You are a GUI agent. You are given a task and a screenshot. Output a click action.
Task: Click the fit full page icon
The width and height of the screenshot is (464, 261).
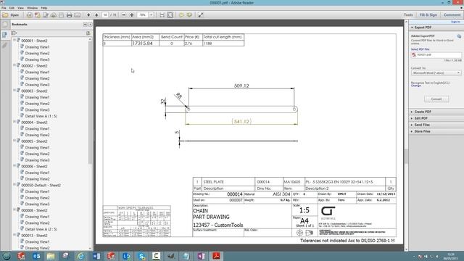[x=170, y=14]
